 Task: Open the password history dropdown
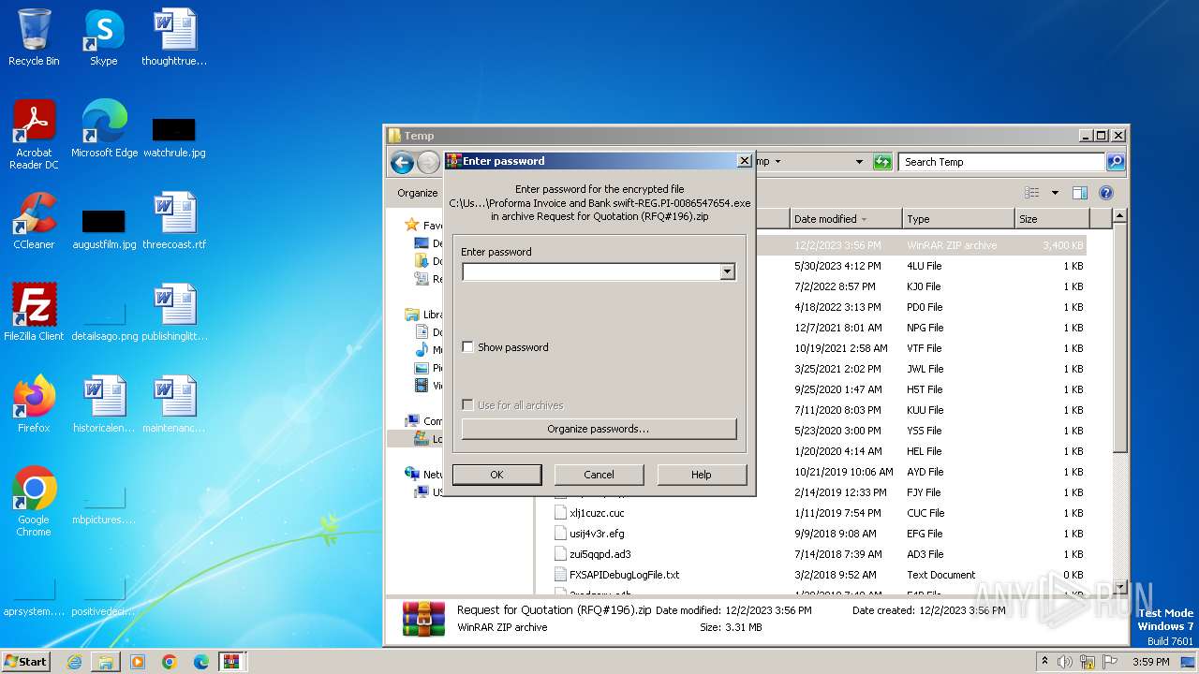[x=727, y=272]
